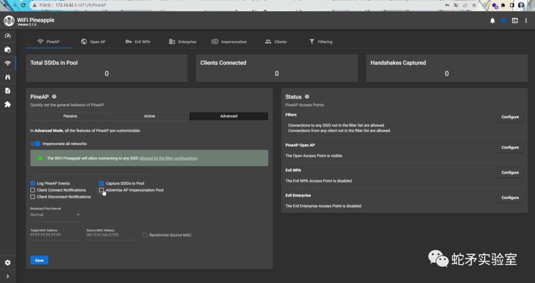Select the PineAP wifi sidebar icon
This screenshot has height=283, width=535.
pos(7,63)
